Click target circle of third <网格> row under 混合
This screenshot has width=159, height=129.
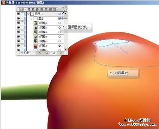click(60, 32)
